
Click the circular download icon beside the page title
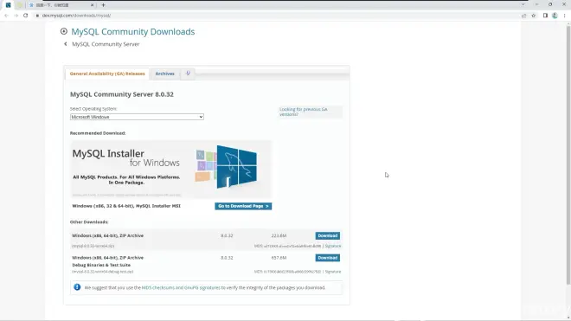click(x=64, y=31)
